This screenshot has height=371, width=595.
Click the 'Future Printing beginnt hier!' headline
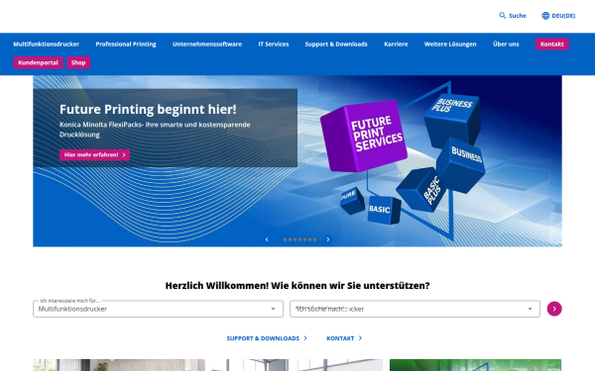(x=148, y=110)
